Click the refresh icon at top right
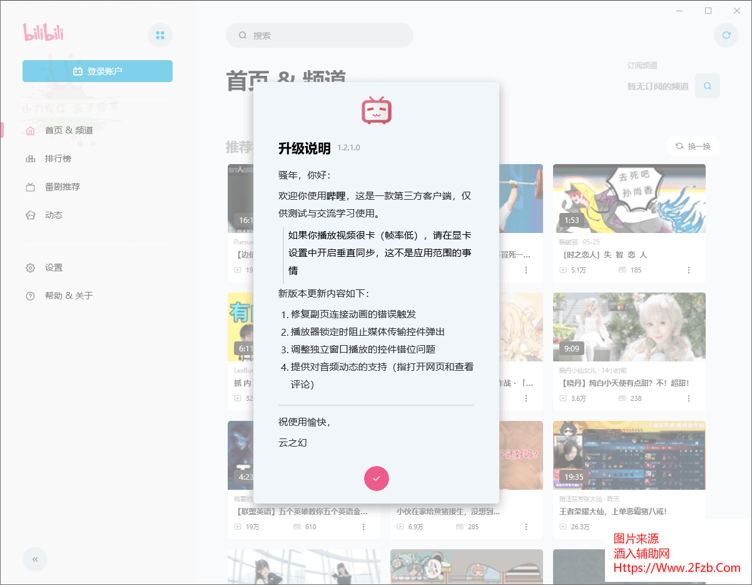752x585 pixels. click(x=726, y=35)
